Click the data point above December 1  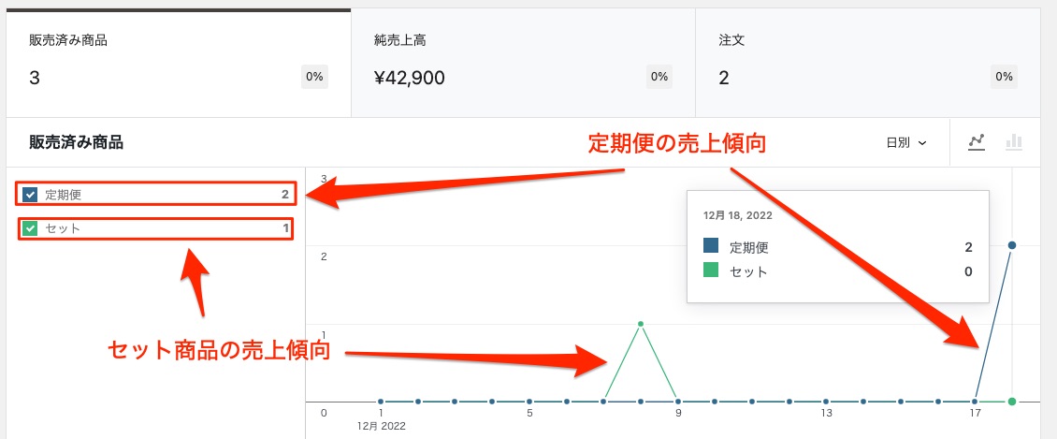pyautogui.click(x=381, y=402)
